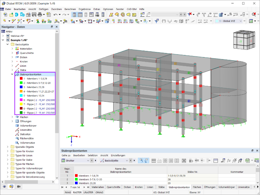Collapse the Stabrepräsentanten tree node
This screenshot has height=195, width=260.
[12, 74]
